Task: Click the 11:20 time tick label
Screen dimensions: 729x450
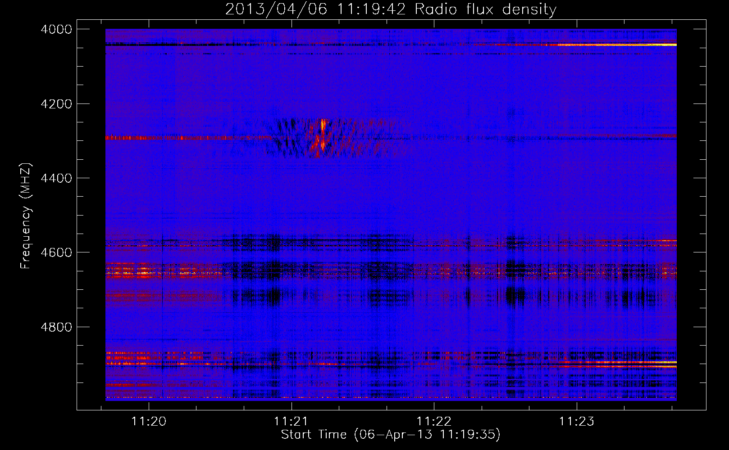Action: 149,421
